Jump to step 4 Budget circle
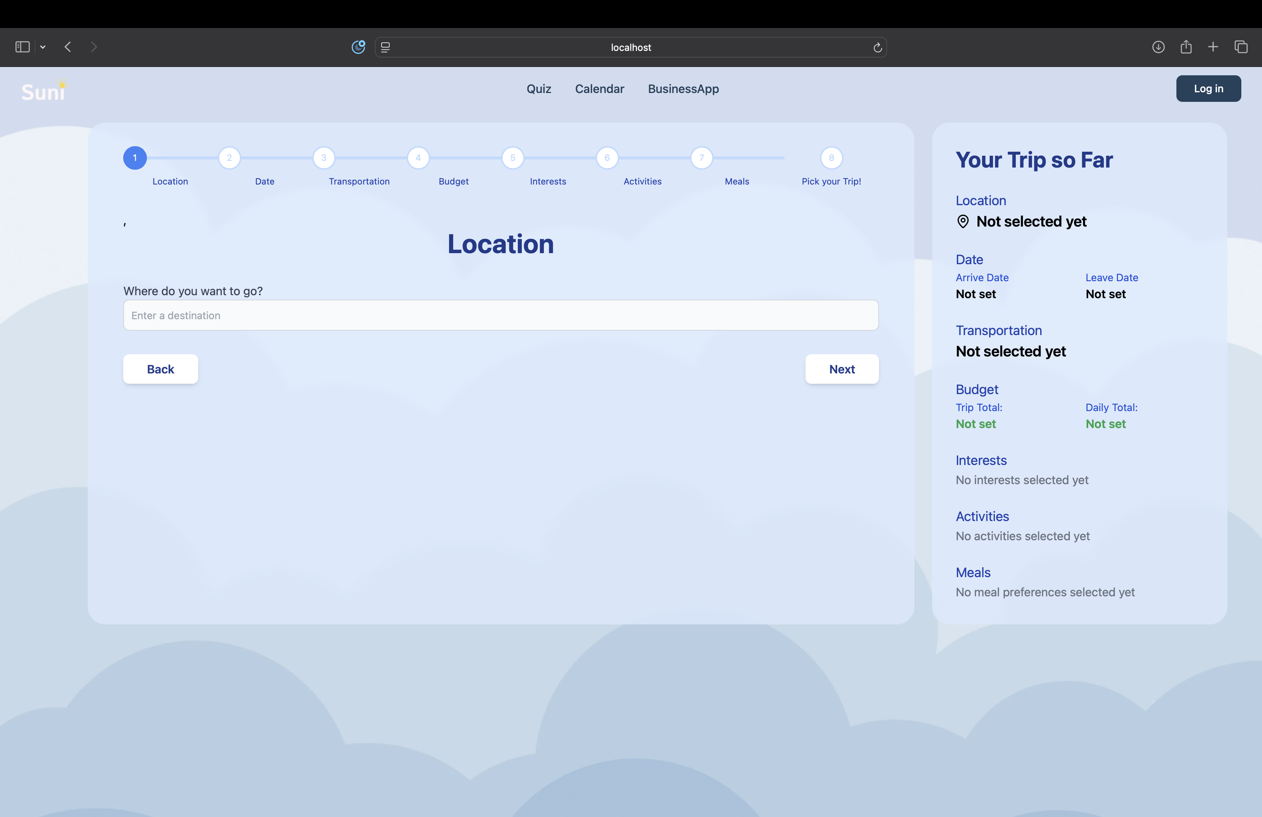The image size is (1262, 817). click(x=418, y=158)
